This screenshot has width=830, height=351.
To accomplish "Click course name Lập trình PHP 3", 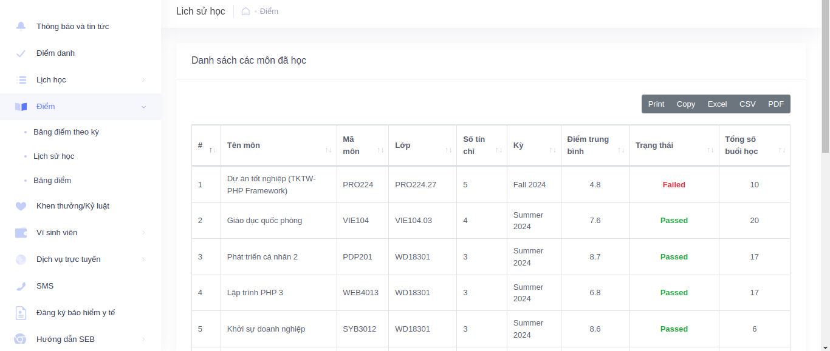I will [255, 293].
